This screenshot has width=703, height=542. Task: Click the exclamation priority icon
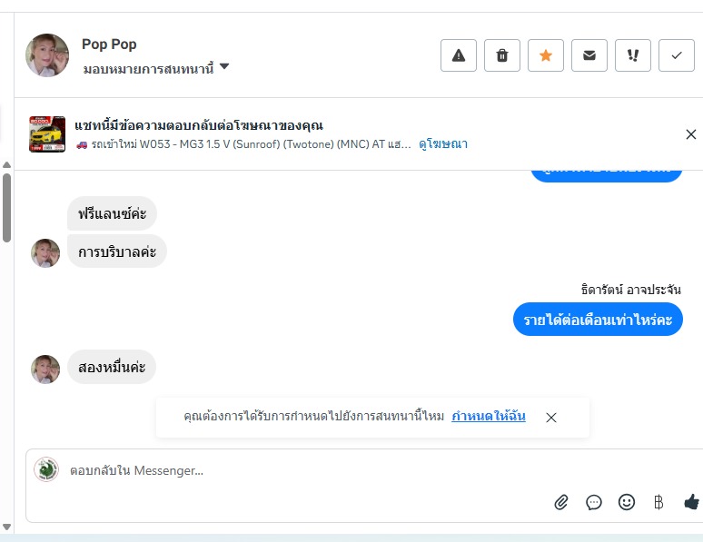tap(633, 55)
